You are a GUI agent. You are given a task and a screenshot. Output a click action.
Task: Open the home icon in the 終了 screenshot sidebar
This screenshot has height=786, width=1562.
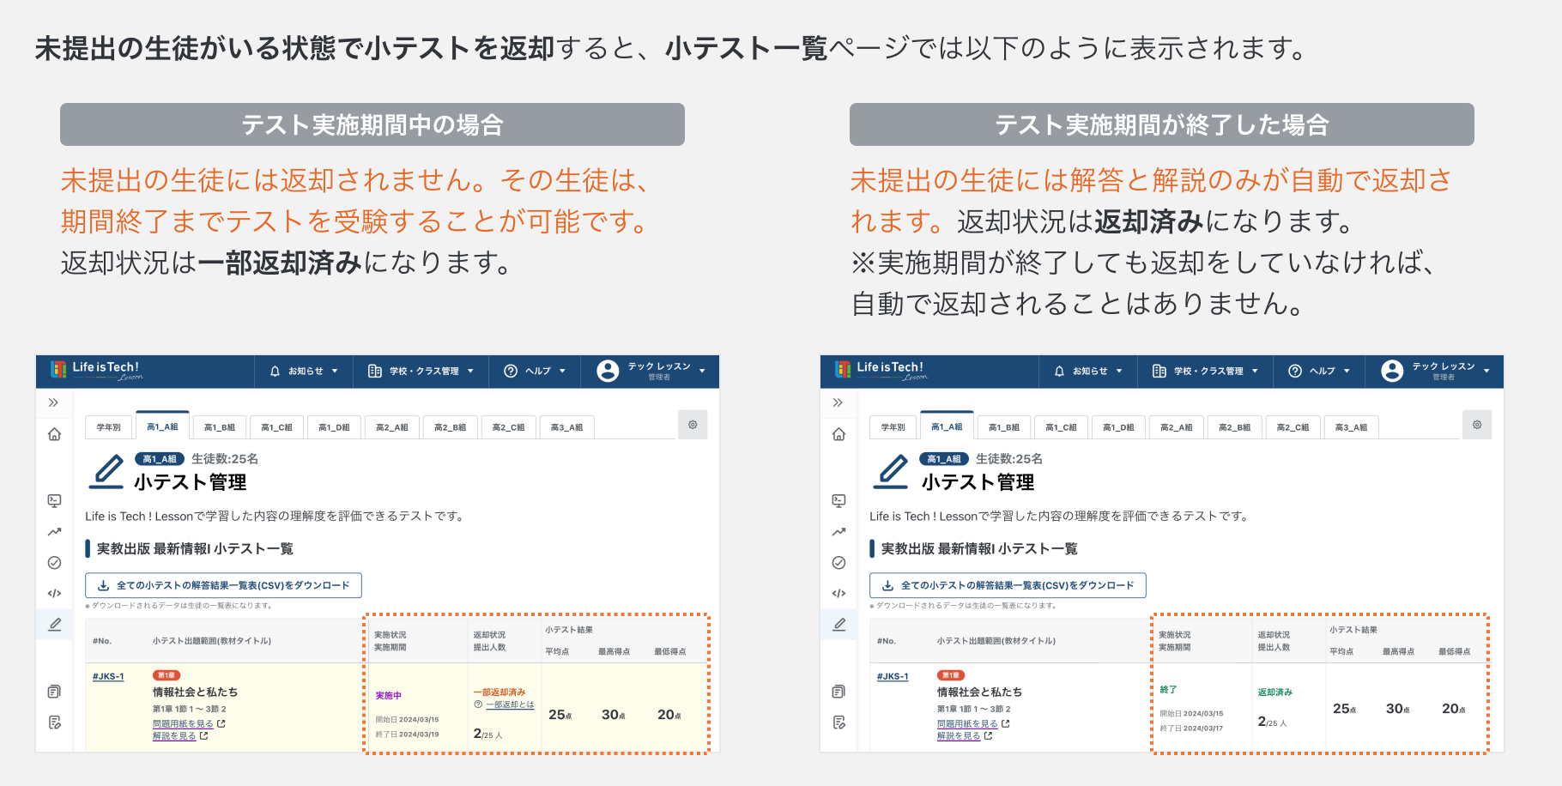click(839, 434)
